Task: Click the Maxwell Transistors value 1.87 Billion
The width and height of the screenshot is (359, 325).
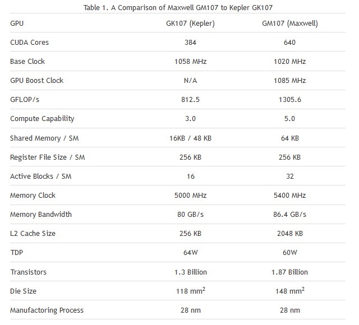Action: [x=290, y=272]
